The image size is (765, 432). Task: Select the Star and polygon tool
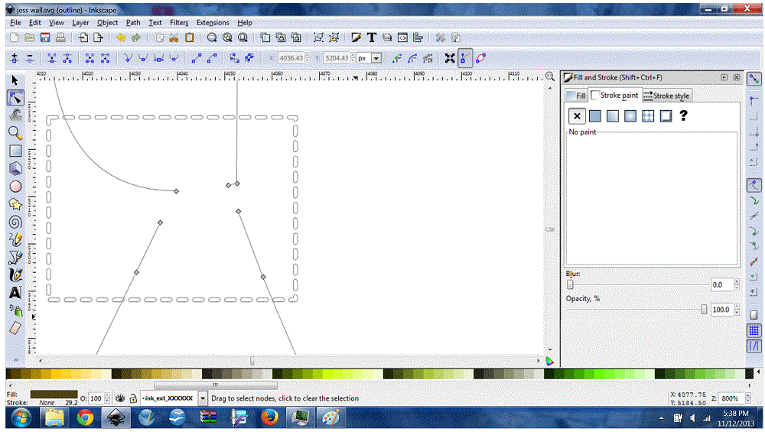pos(15,204)
